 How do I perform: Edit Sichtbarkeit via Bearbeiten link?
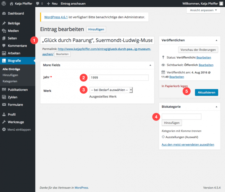coord(206,65)
